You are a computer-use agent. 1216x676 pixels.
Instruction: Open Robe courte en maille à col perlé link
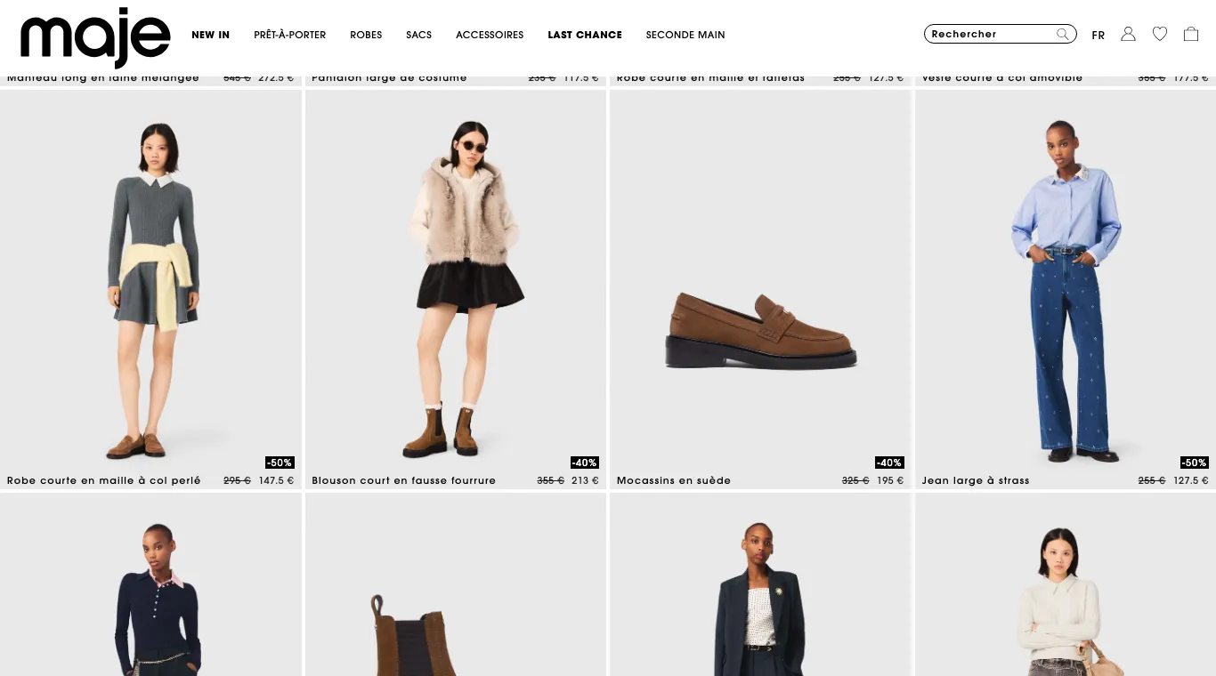(104, 480)
